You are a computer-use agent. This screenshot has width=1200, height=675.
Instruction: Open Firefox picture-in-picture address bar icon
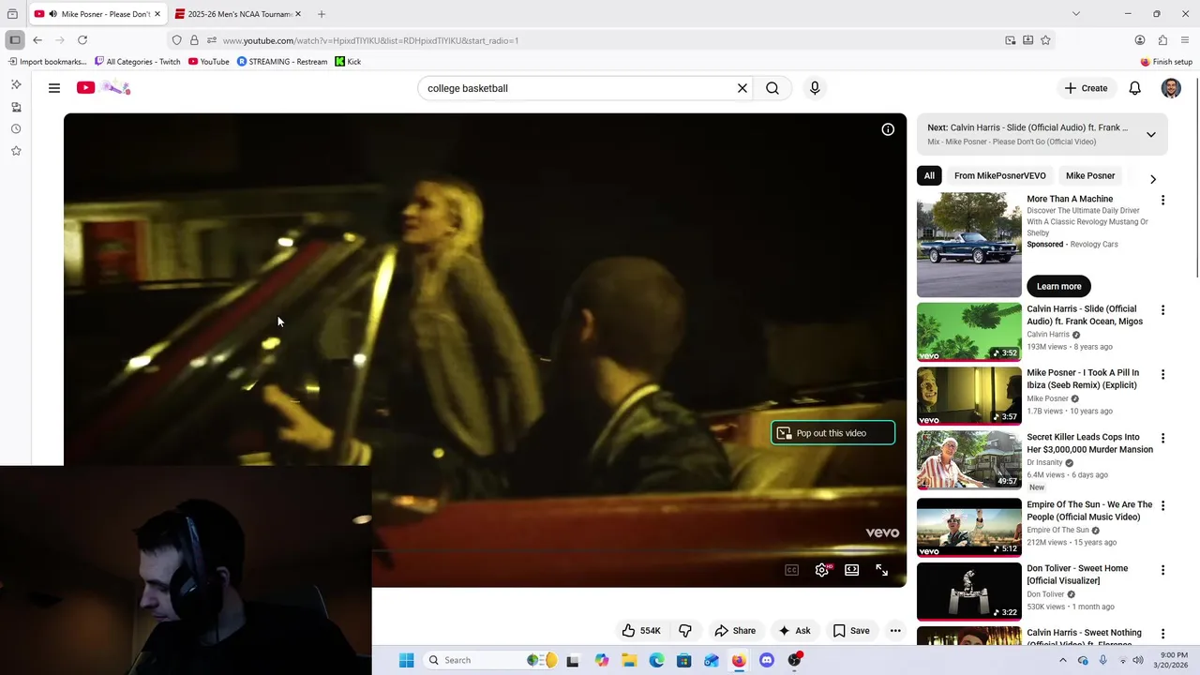coord(1010,40)
